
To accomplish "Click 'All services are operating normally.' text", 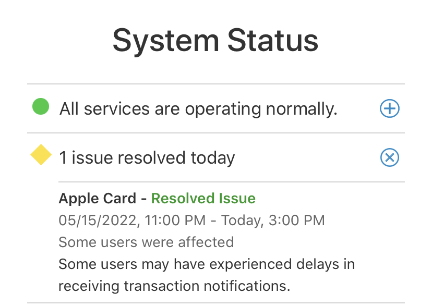I will coord(198,109).
